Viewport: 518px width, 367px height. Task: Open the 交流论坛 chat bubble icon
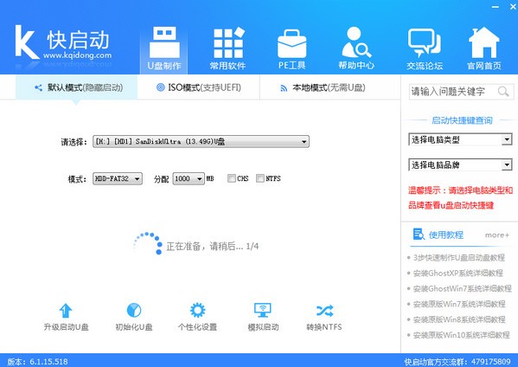[x=425, y=43]
